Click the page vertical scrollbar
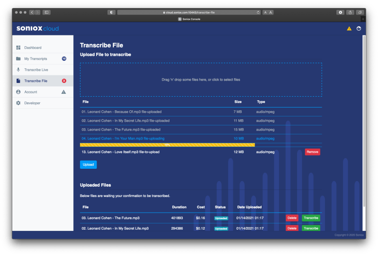The width and height of the screenshot is (378, 255). [364, 121]
